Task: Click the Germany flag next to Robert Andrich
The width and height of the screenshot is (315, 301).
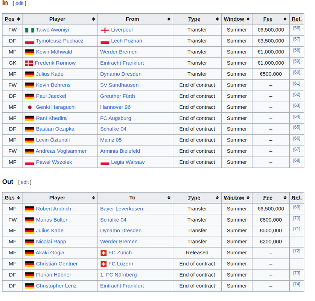Action: (x=30, y=209)
